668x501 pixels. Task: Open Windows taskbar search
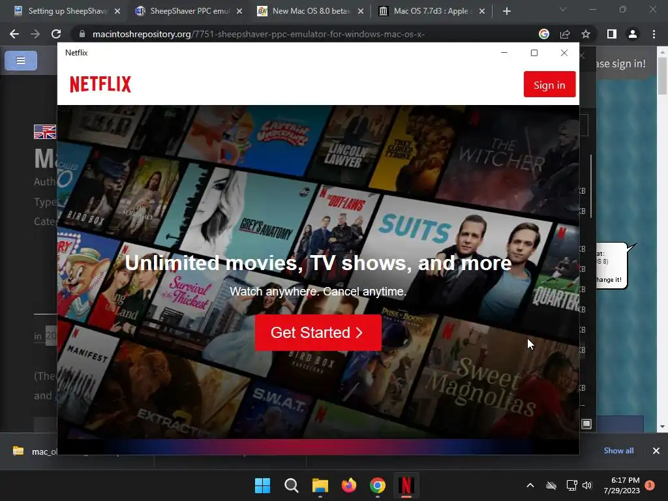292,485
